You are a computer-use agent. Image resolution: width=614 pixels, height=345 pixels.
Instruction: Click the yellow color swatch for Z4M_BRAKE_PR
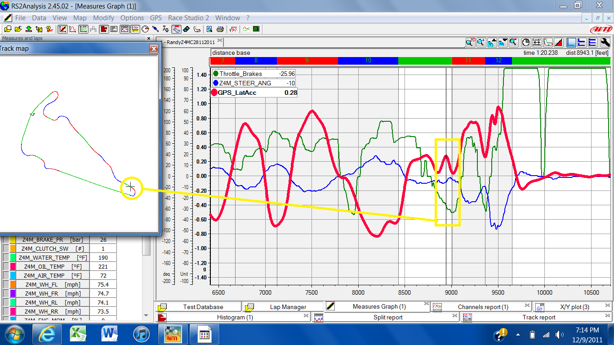click(13, 240)
